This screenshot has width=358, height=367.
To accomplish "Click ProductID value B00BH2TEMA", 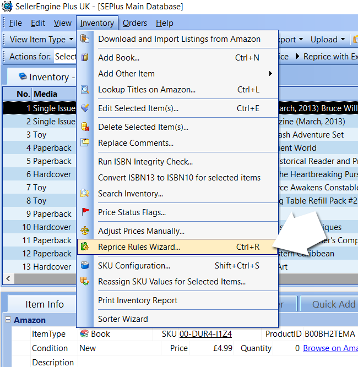I will pos(330,334).
